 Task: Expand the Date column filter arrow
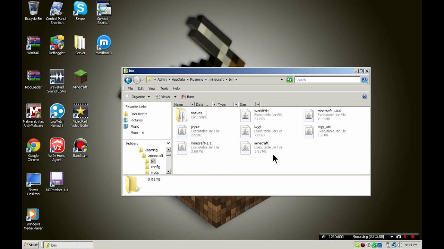[214, 104]
